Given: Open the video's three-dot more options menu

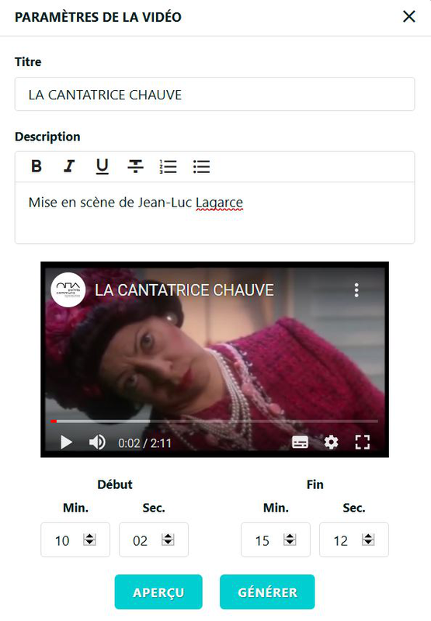Looking at the screenshot, I should point(356,290).
